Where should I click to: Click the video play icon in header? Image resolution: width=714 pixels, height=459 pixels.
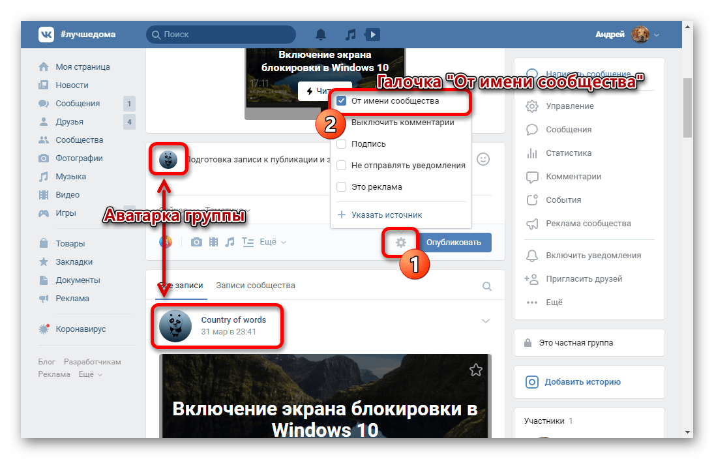coord(372,34)
